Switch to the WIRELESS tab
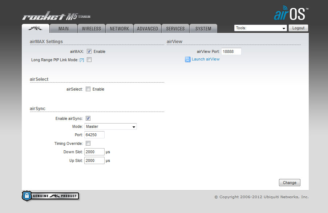This screenshot has width=328, height=213. coord(91,28)
